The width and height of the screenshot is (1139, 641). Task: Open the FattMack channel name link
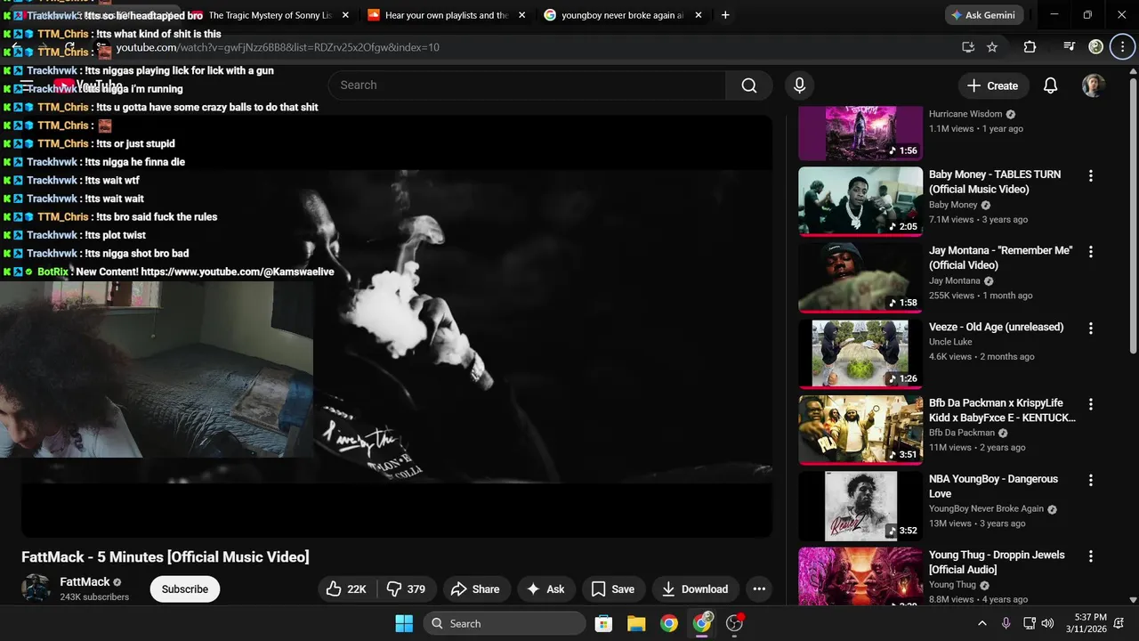tap(85, 581)
